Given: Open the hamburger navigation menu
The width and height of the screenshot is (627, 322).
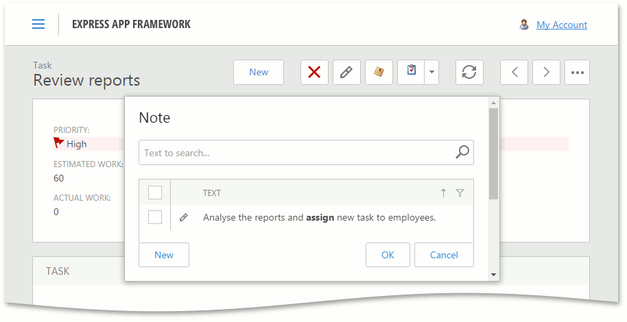Looking at the screenshot, I should (x=38, y=24).
